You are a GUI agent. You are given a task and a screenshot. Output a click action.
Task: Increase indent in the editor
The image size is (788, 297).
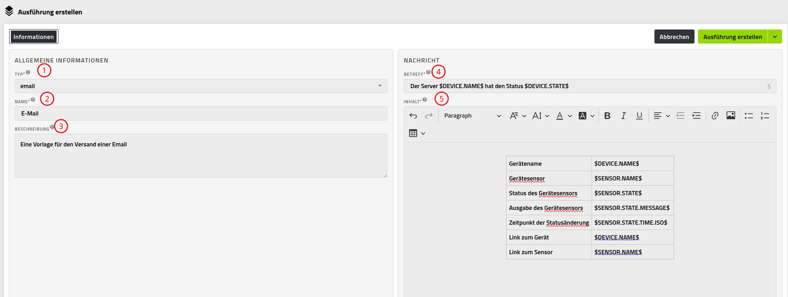(696, 116)
